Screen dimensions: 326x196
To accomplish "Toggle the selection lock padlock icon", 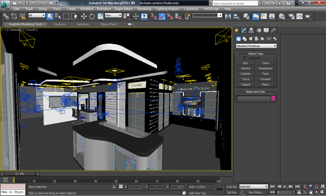I will click(x=114, y=187).
